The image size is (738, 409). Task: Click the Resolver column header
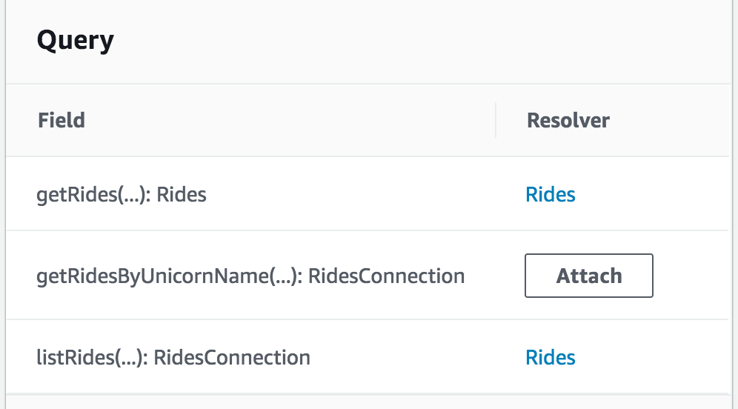(x=568, y=121)
